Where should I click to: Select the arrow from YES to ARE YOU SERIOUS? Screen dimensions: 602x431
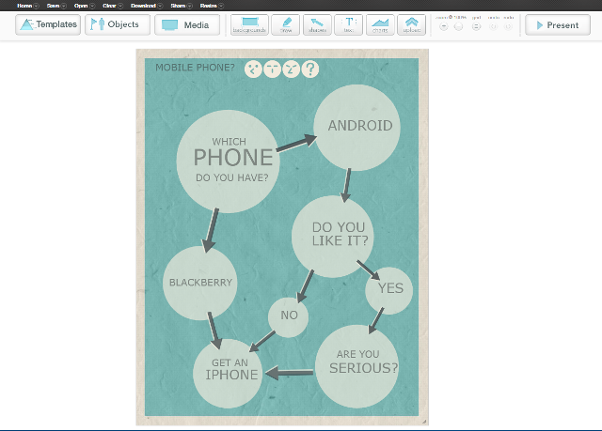(x=376, y=320)
